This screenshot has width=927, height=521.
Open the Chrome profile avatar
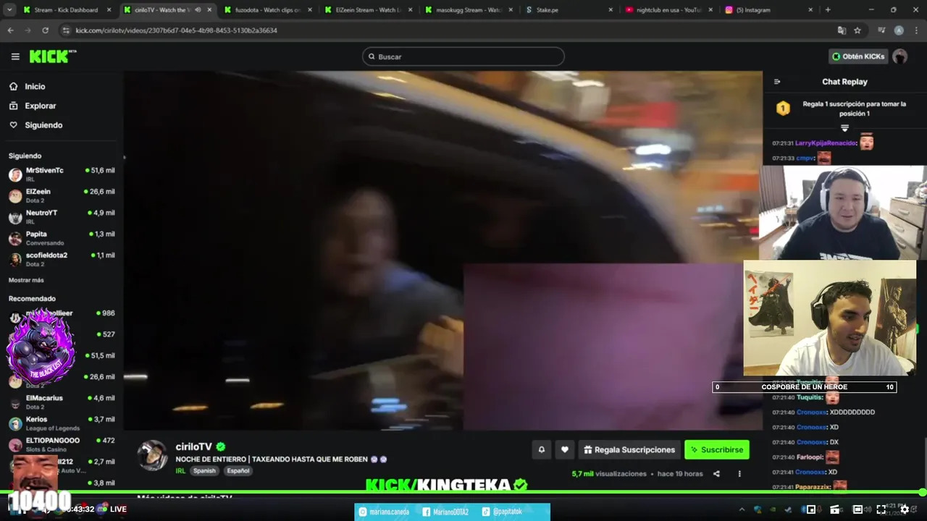point(899,30)
